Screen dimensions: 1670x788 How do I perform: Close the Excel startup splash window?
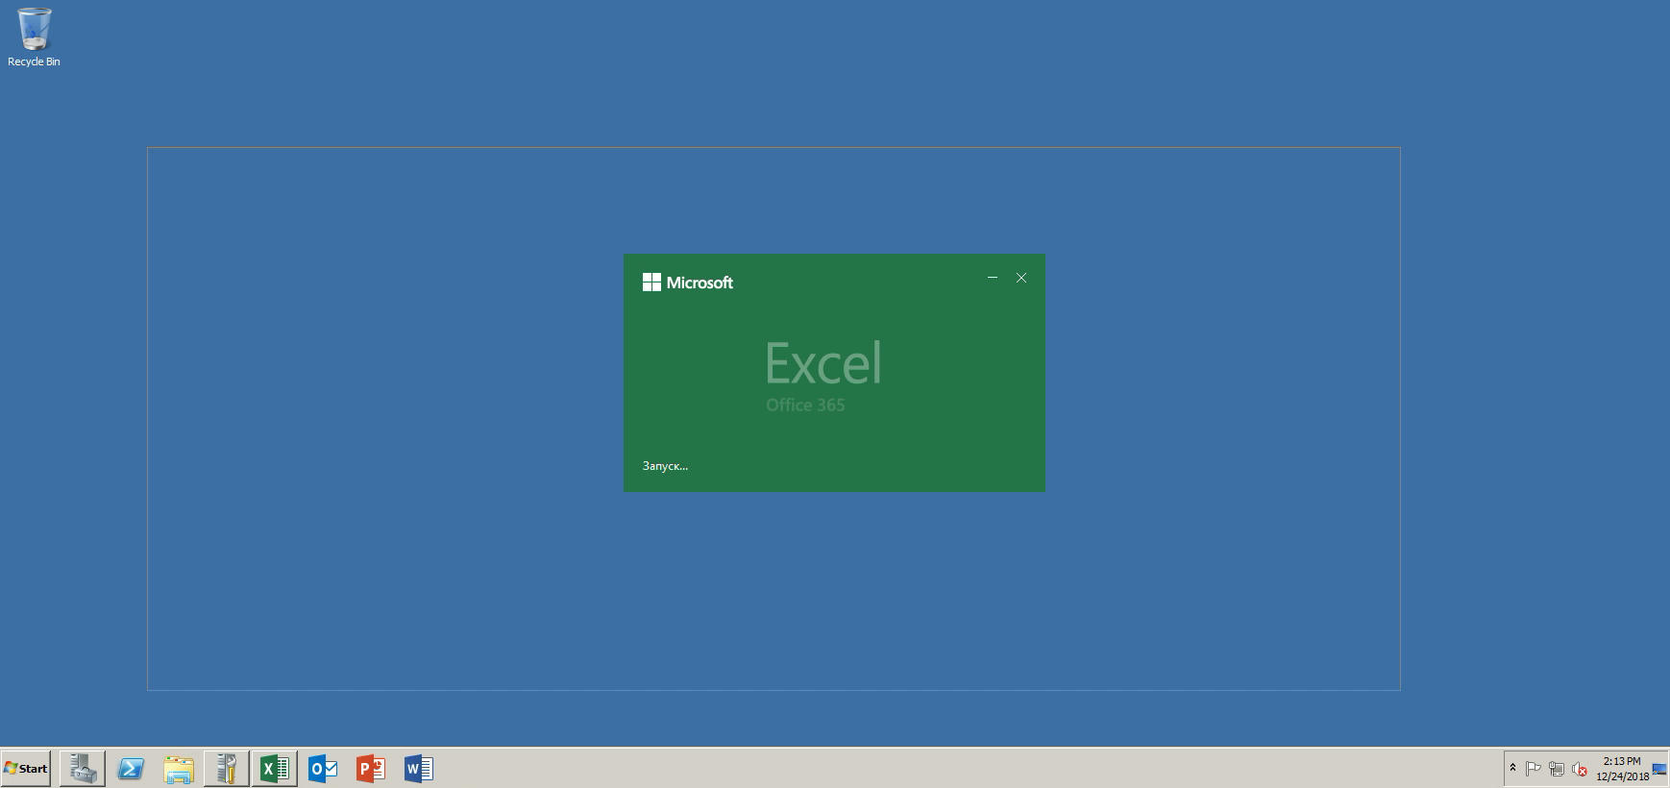pos(1021,278)
